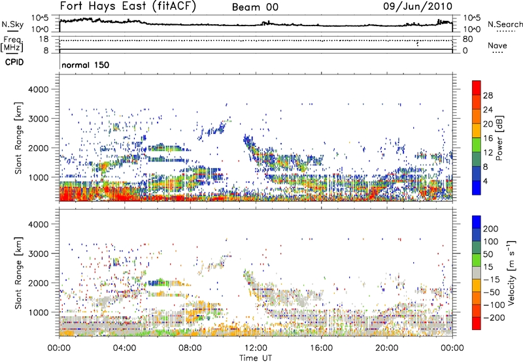The width and height of the screenshot is (523, 362).
Task: Click '2000' on the velocity panel range axis
Action: 39,283
